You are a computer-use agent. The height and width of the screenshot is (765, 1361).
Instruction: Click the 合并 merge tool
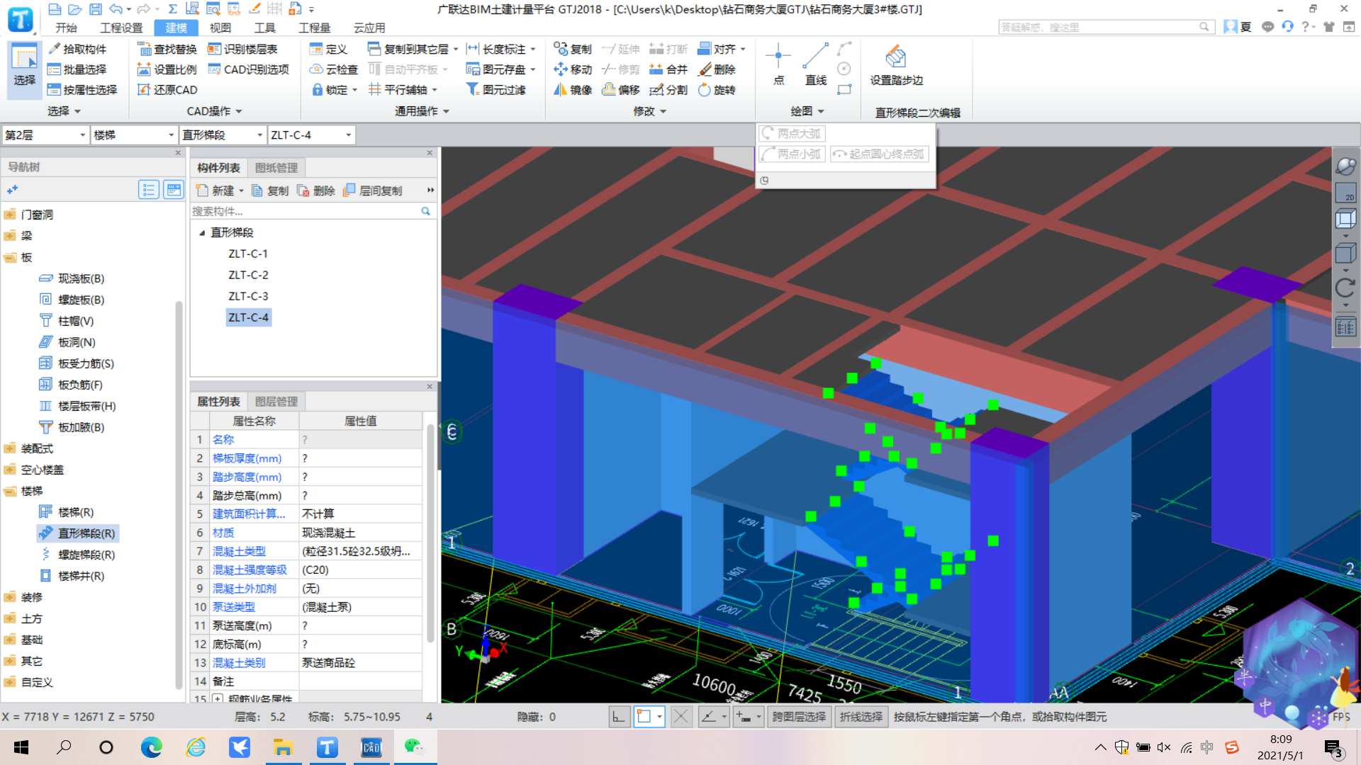(669, 69)
